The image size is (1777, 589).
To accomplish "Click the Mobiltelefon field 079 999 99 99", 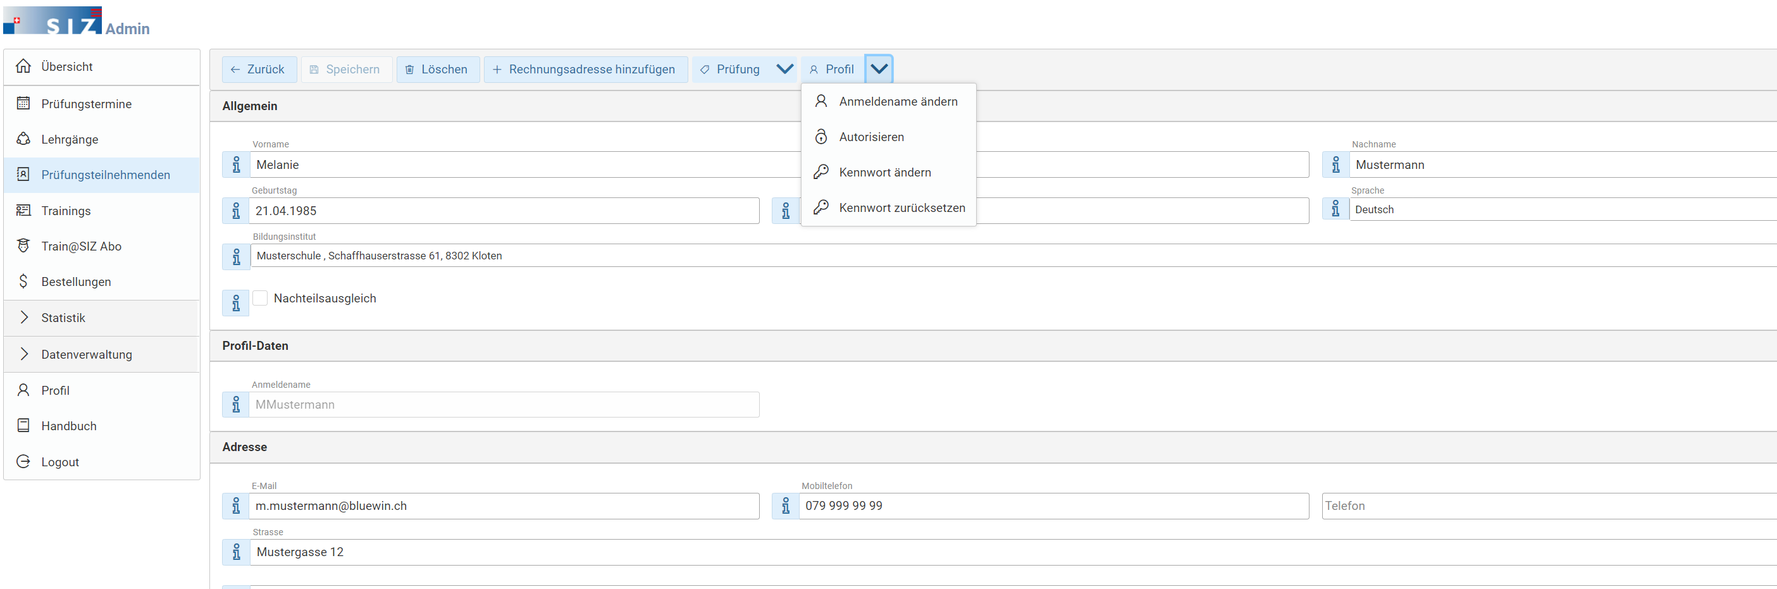I will (x=1054, y=505).
